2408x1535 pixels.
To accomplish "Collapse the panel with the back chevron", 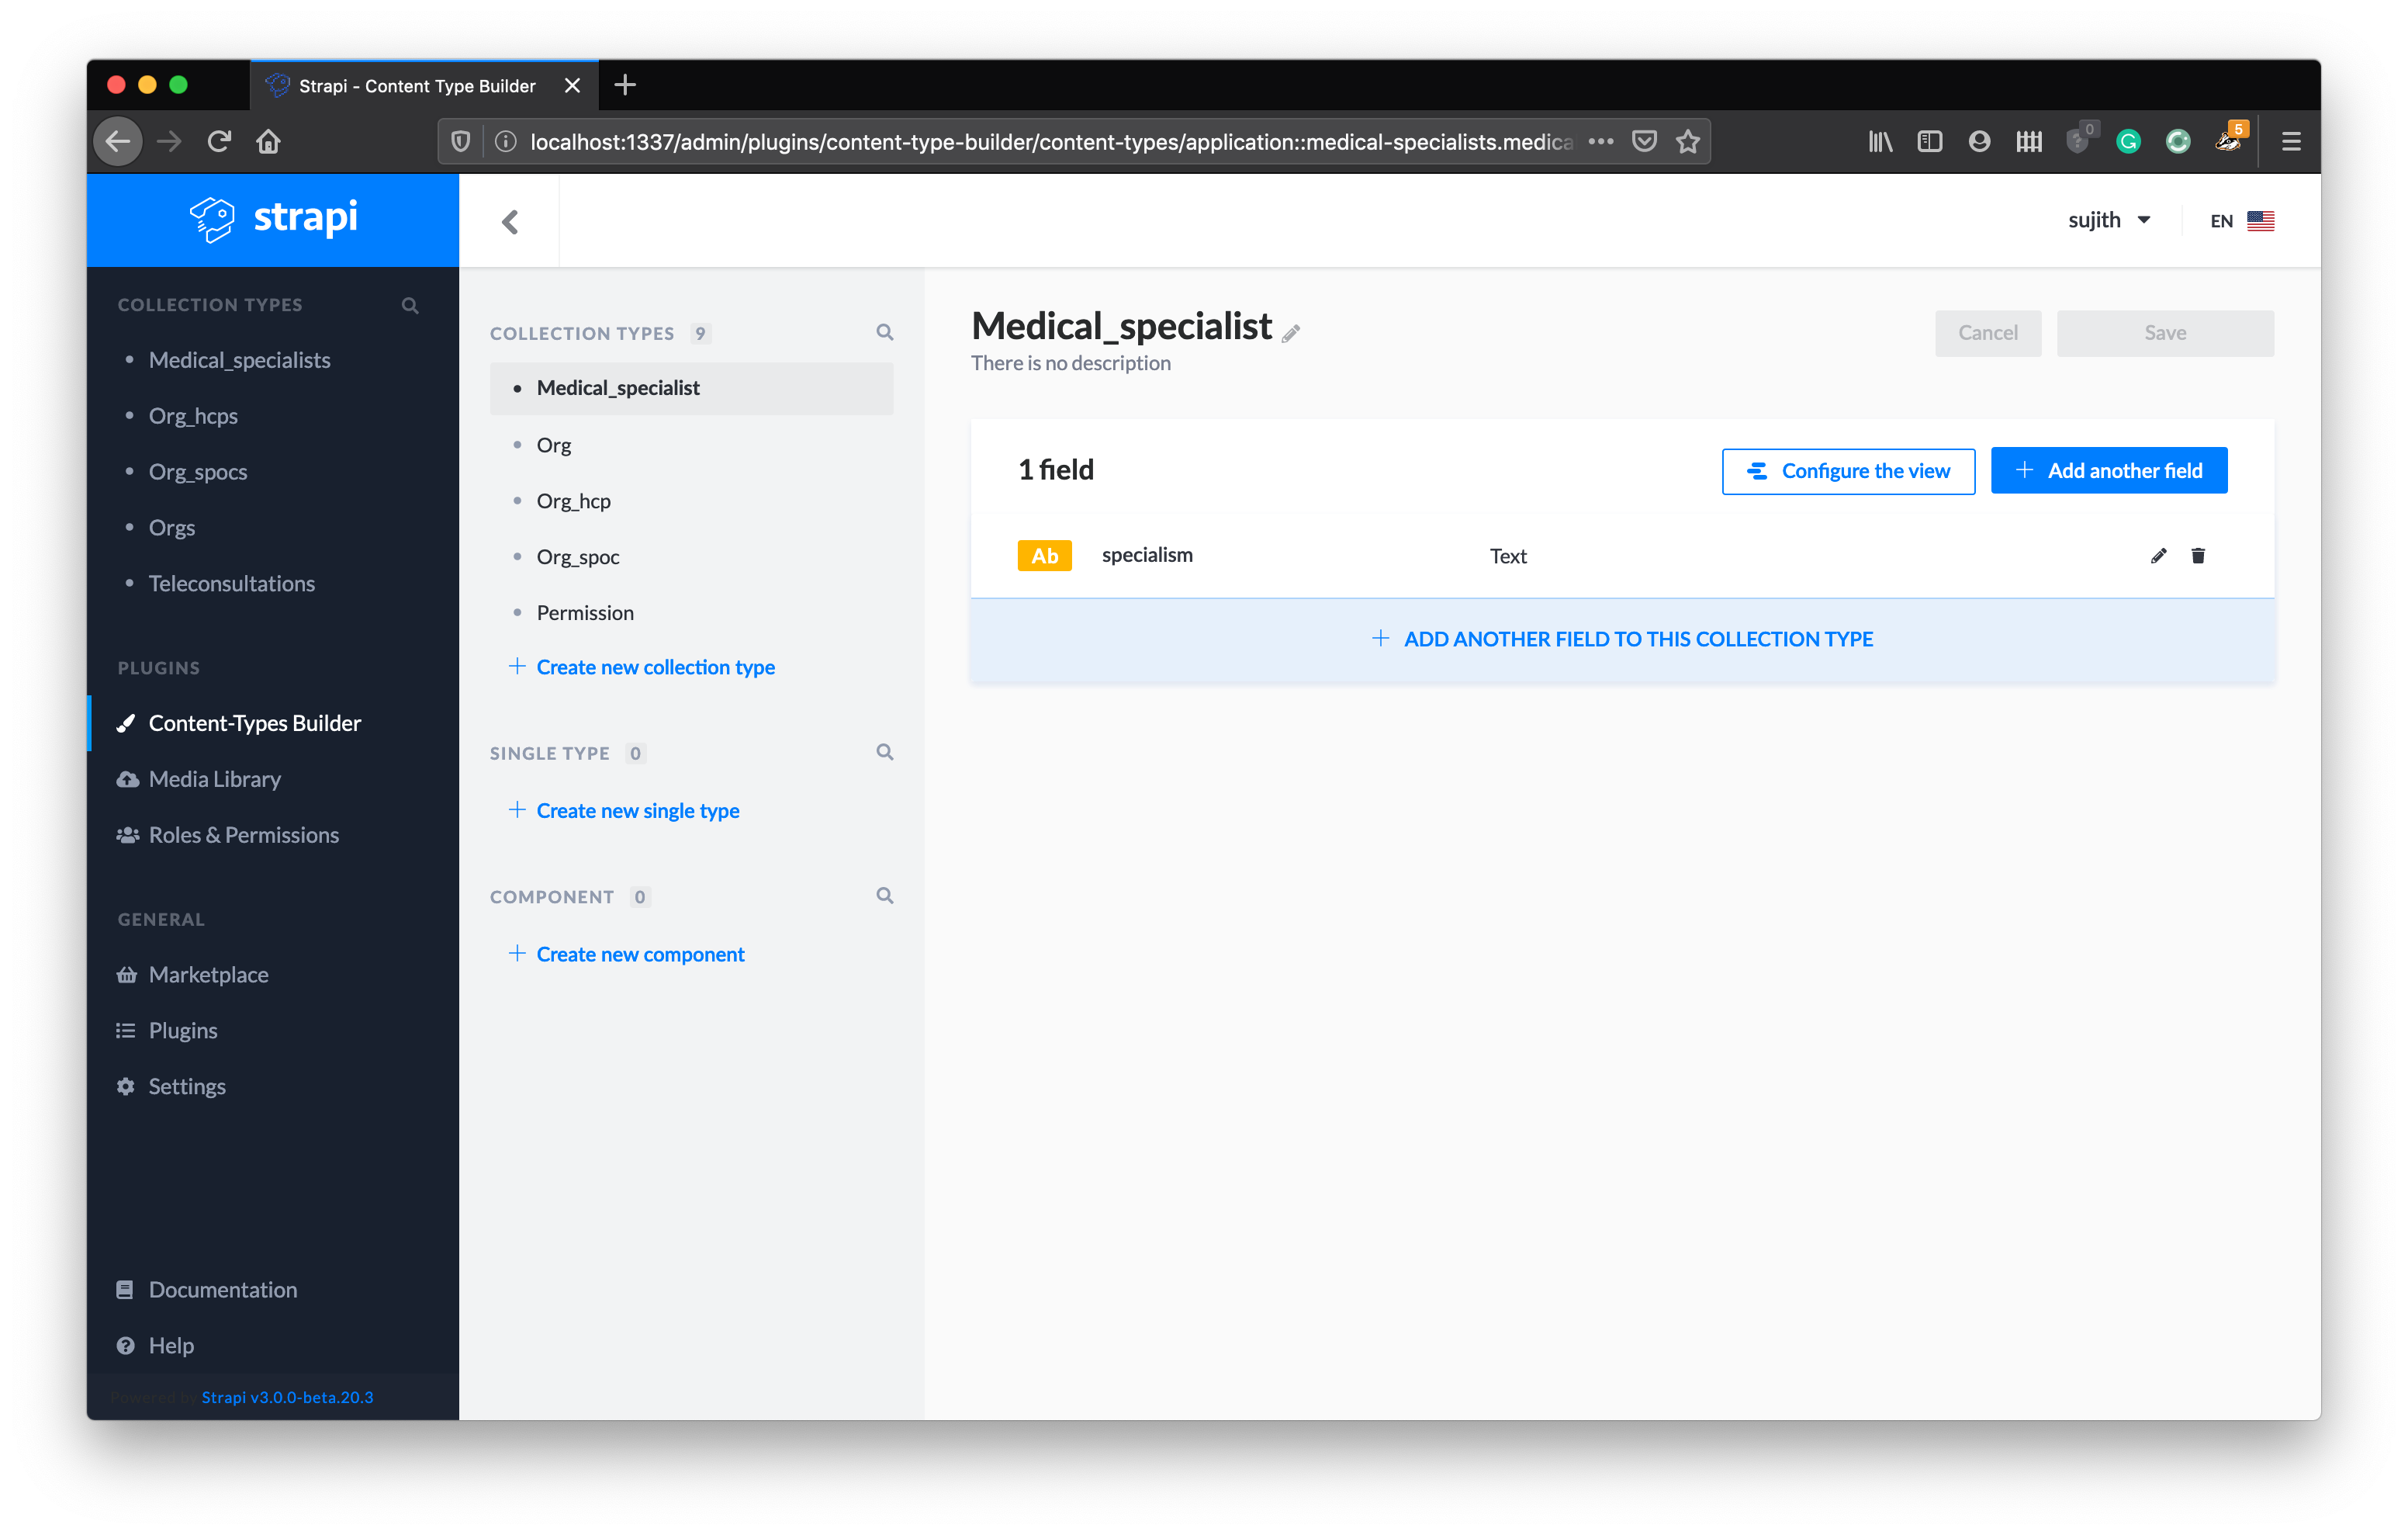I will [x=510, y=221].
